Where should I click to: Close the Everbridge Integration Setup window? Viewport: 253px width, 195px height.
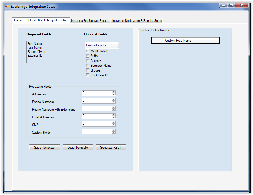pos(242,5)
